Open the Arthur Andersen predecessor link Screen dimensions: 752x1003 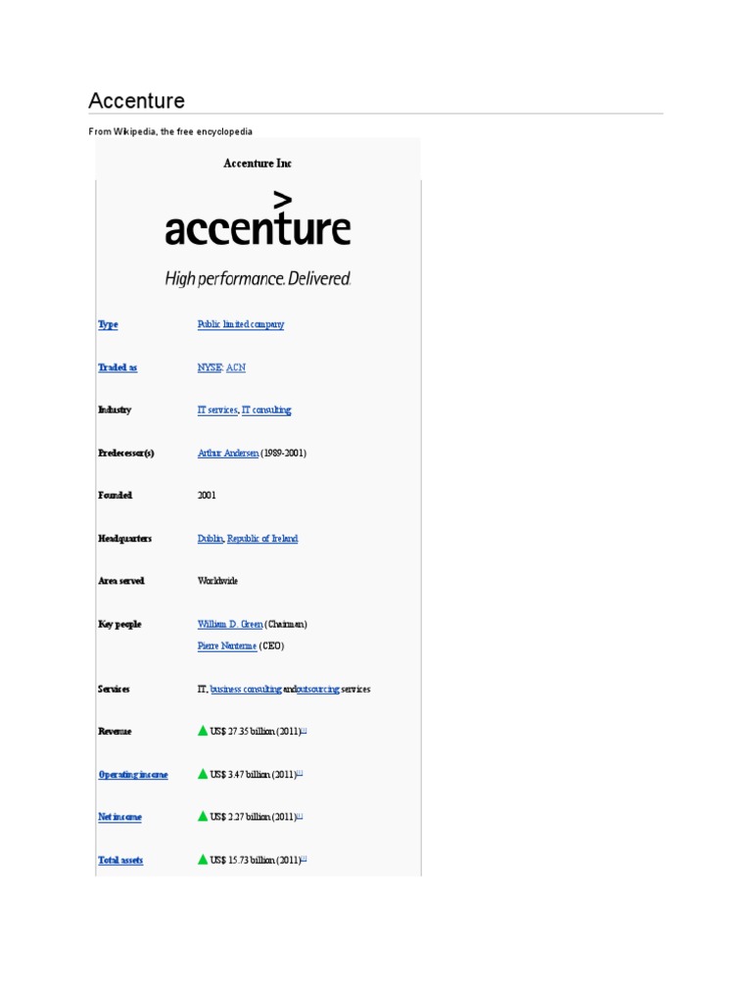228,454
